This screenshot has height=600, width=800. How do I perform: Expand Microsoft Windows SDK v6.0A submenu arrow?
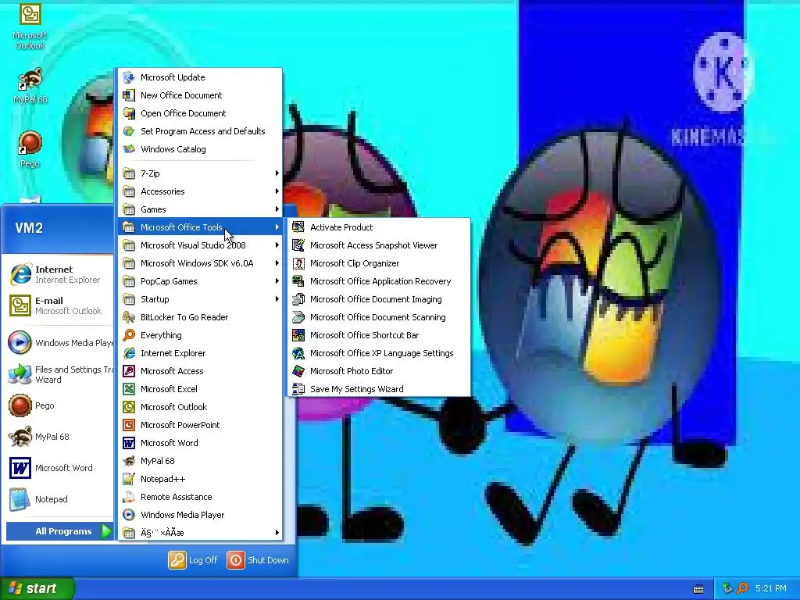click(x=277, y=263)
